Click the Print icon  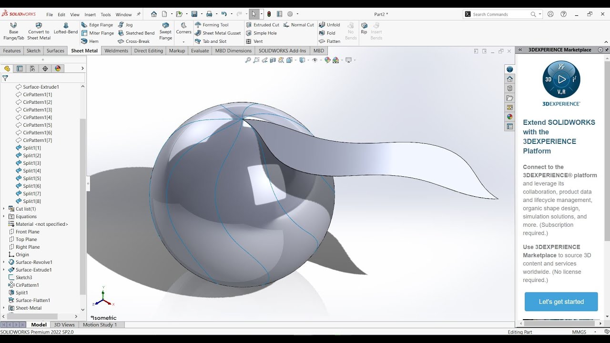coord(209,14)
